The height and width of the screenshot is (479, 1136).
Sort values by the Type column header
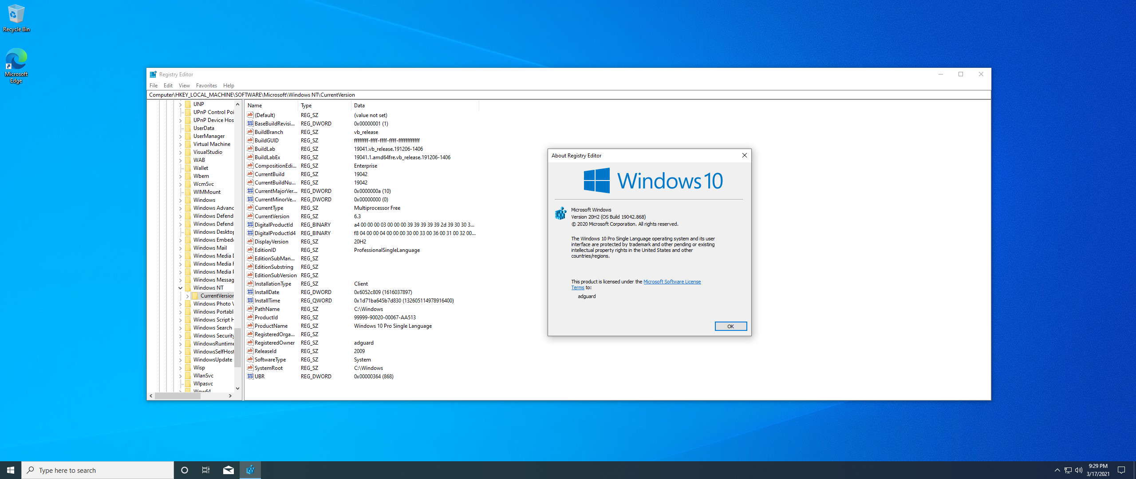point(324,106)
